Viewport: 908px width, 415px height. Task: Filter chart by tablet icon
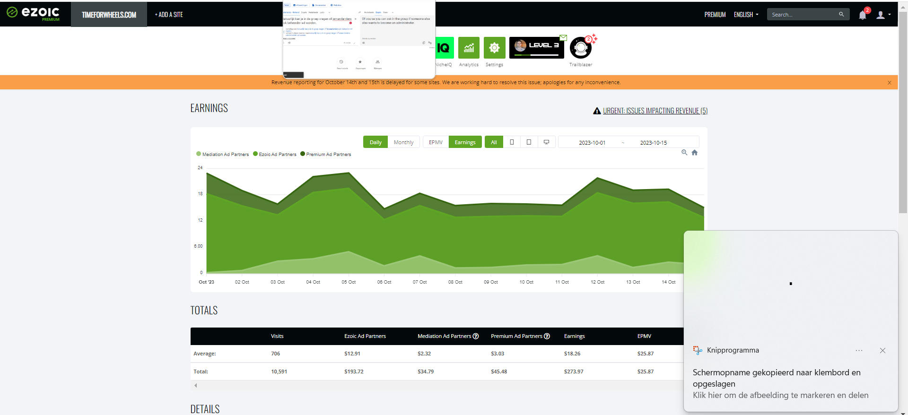(x=529, y=142)
